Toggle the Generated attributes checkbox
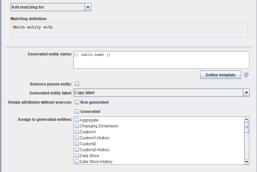 point(77,112)
